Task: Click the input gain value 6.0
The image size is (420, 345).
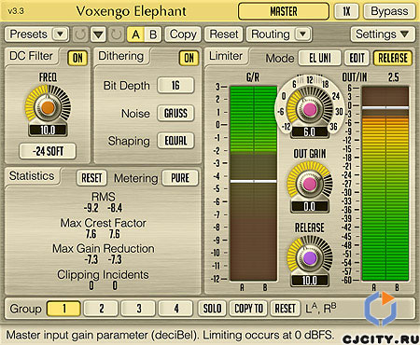Action: pos(310,132)
